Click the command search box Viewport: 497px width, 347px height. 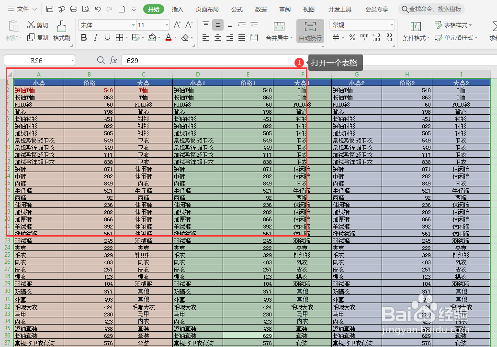tap(431, 9)
